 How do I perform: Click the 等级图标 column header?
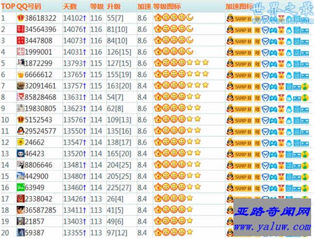click(167, 7)
